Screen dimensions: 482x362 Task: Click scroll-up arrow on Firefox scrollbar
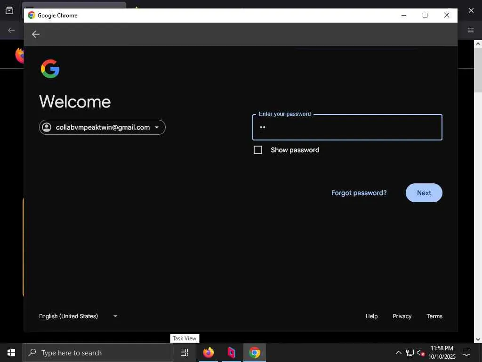[x=478, y=44]
